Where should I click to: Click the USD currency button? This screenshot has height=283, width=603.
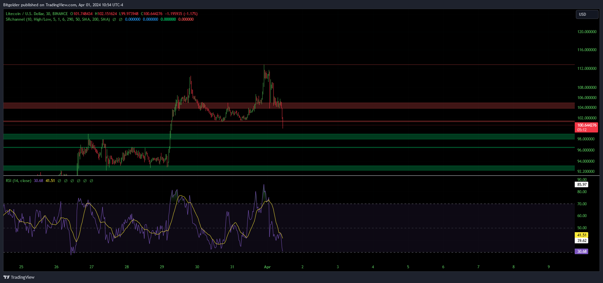587,14
